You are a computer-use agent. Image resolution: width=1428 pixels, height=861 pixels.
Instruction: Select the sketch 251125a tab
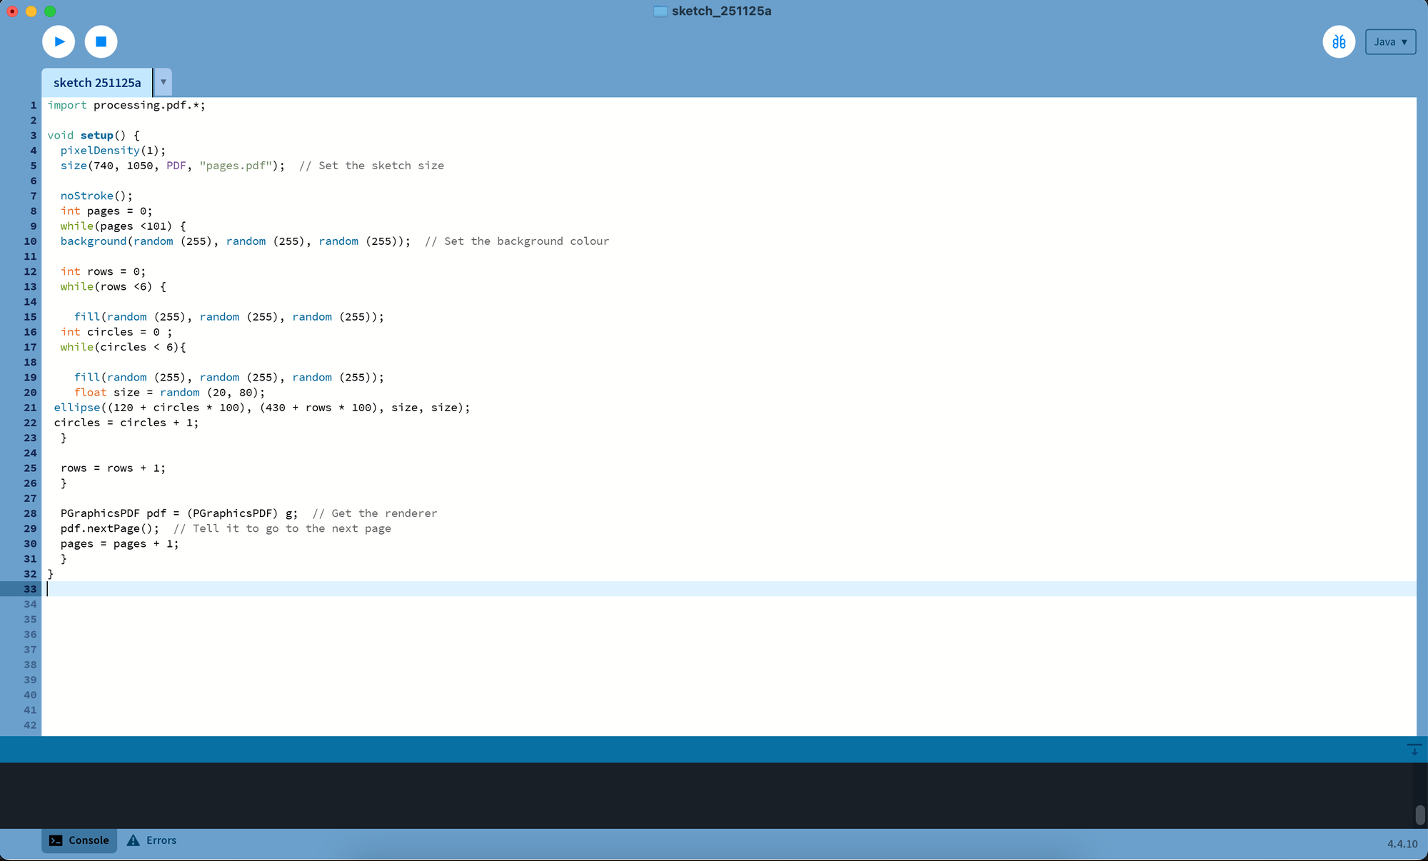[97, 83]
